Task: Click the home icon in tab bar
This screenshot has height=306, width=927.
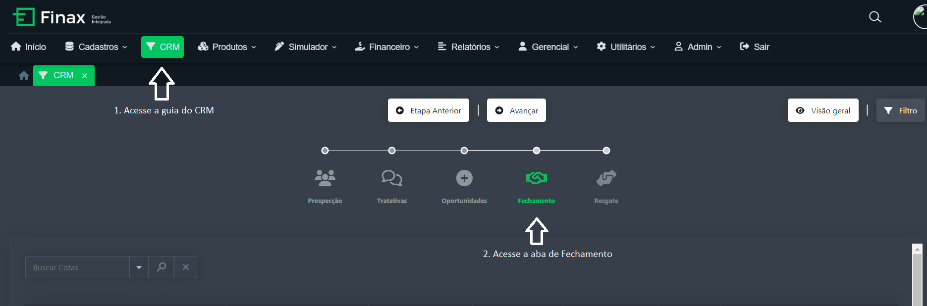Action: tap(23, 75)
